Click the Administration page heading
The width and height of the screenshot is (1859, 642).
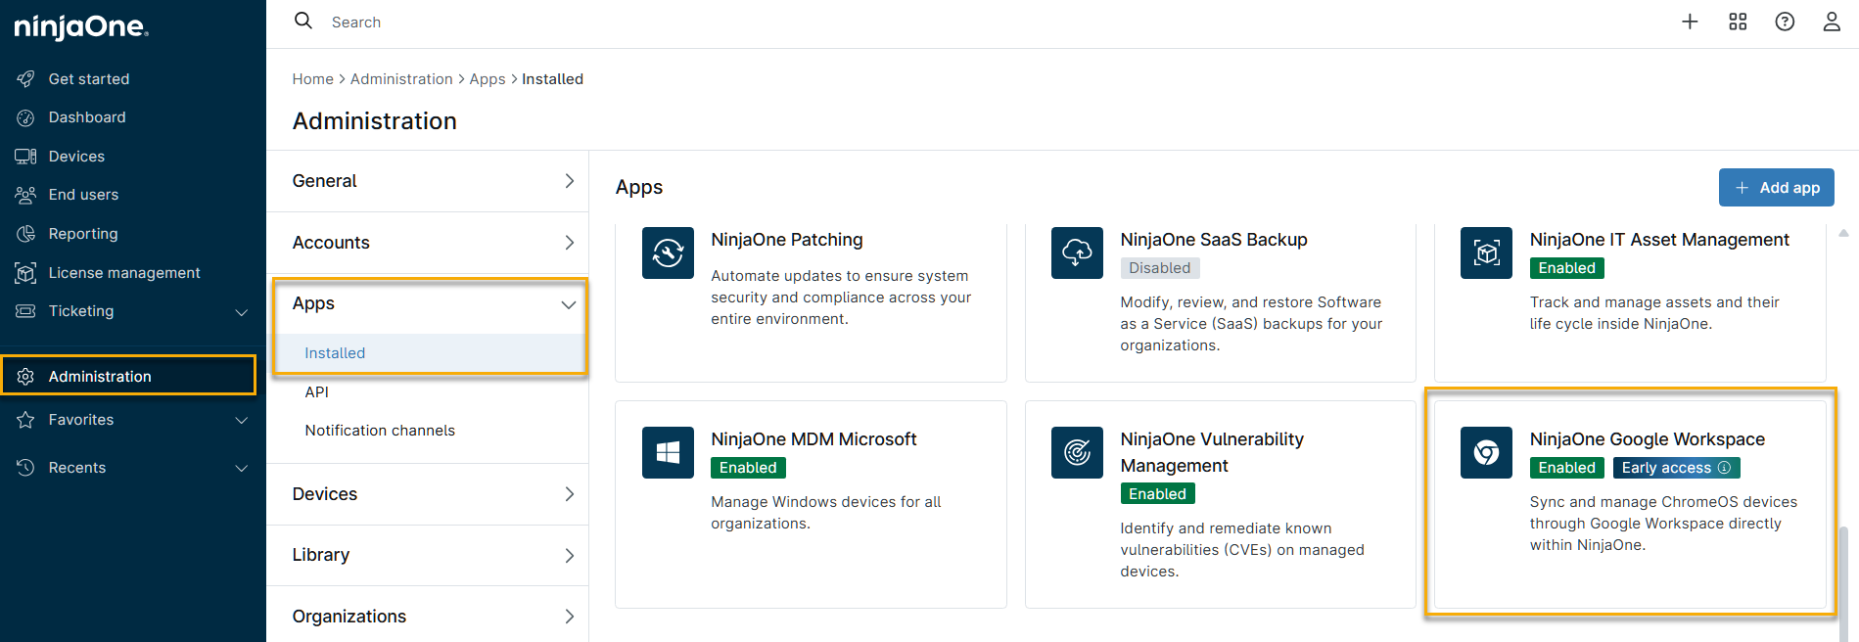pyautogui.click(x=374, y=121)
